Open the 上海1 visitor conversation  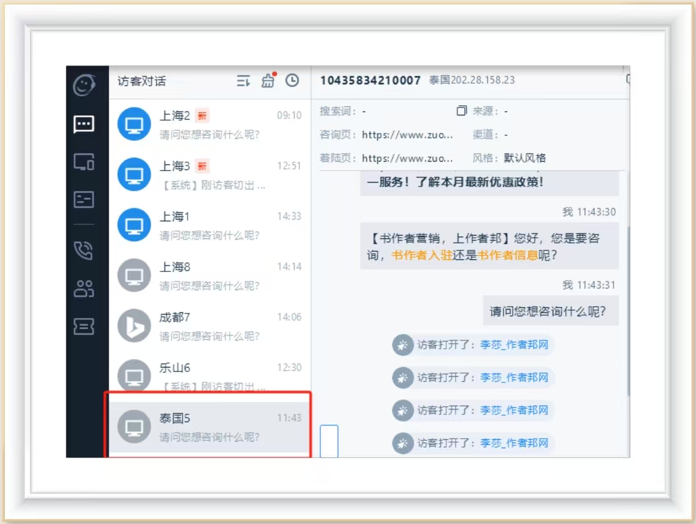point(209,225)
